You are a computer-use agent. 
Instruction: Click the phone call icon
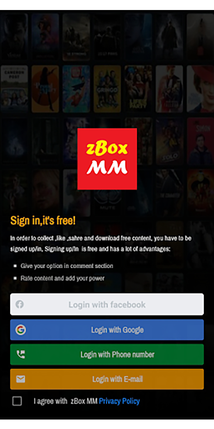pyautogui.click(x=21, y=355)
